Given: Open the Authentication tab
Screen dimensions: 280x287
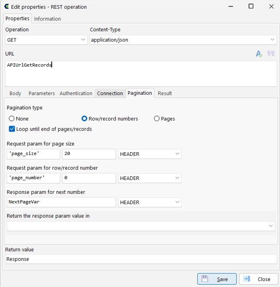Looking at the screenshot, I should point(76,93).
